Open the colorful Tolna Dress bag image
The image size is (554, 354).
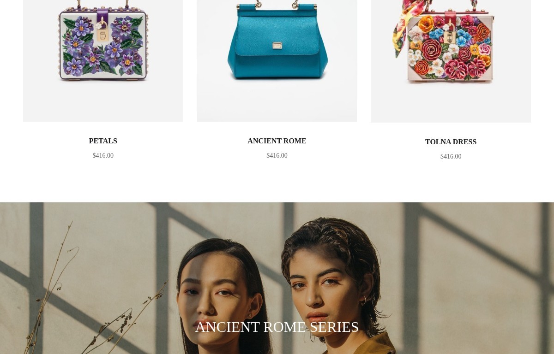click(x=451, y=61)
